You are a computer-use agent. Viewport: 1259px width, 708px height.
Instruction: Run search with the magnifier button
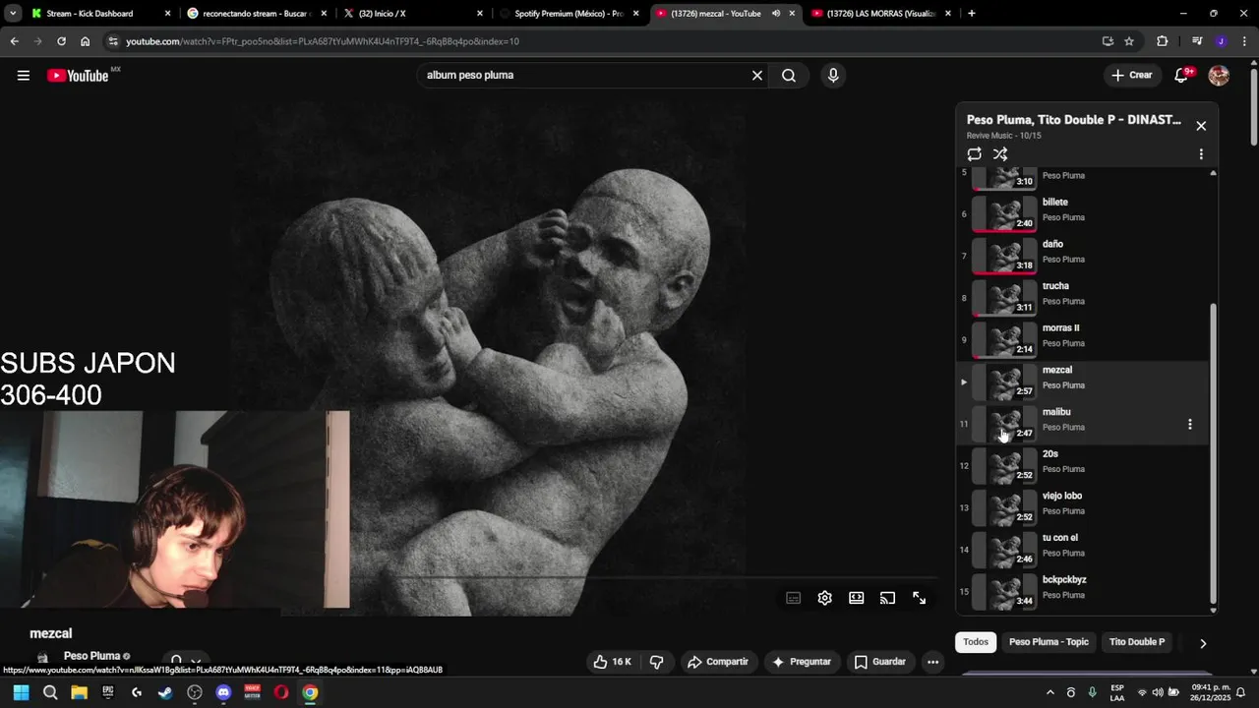tap(789, 76)
